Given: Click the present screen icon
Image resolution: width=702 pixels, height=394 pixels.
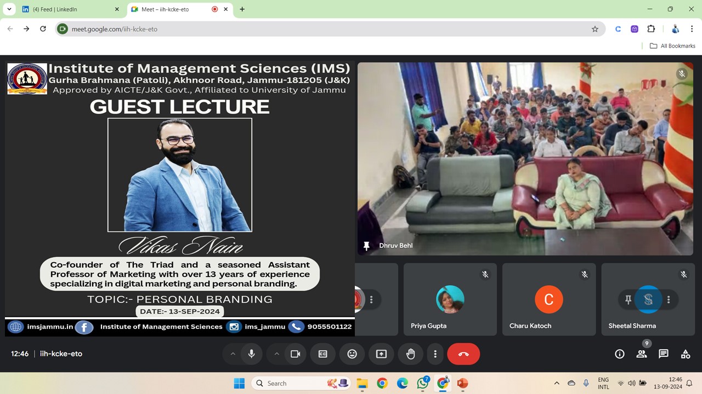Looking at the screenshot, I should 381,354.
